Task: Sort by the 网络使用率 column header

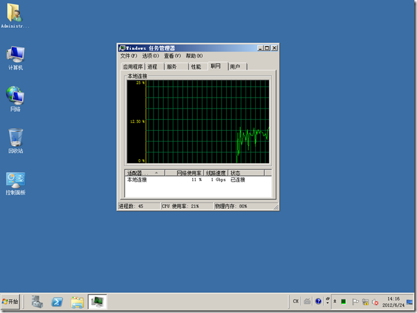Action: (185, 173)
